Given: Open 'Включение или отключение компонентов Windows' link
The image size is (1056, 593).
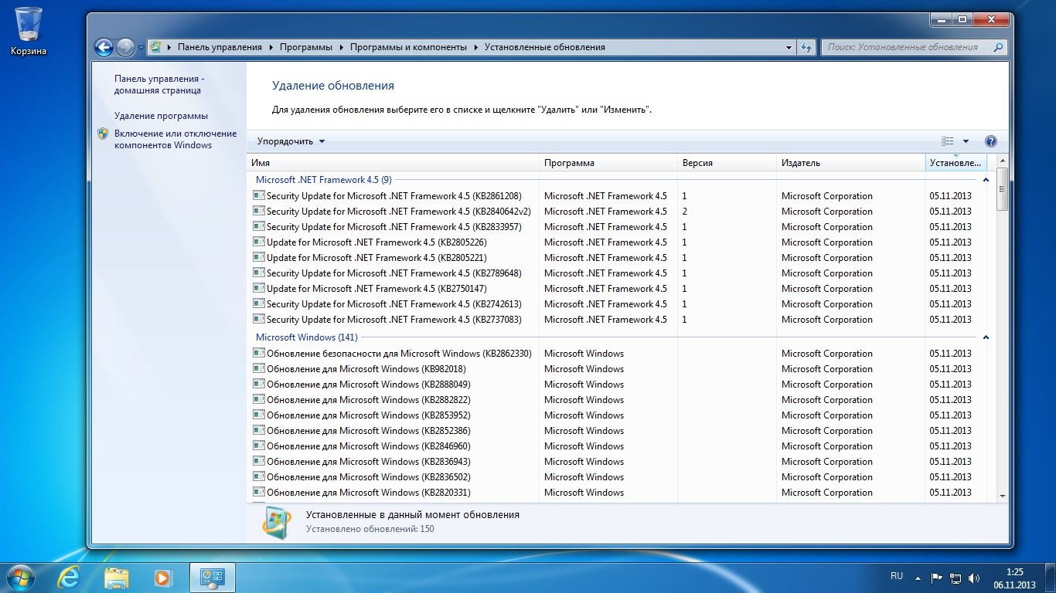Looking at the screenshot, I should click(x=175, y=139).
